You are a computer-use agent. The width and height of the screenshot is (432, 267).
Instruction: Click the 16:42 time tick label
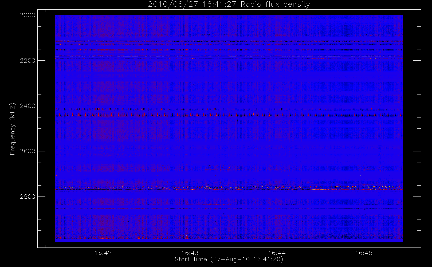[x=103, y=253]
